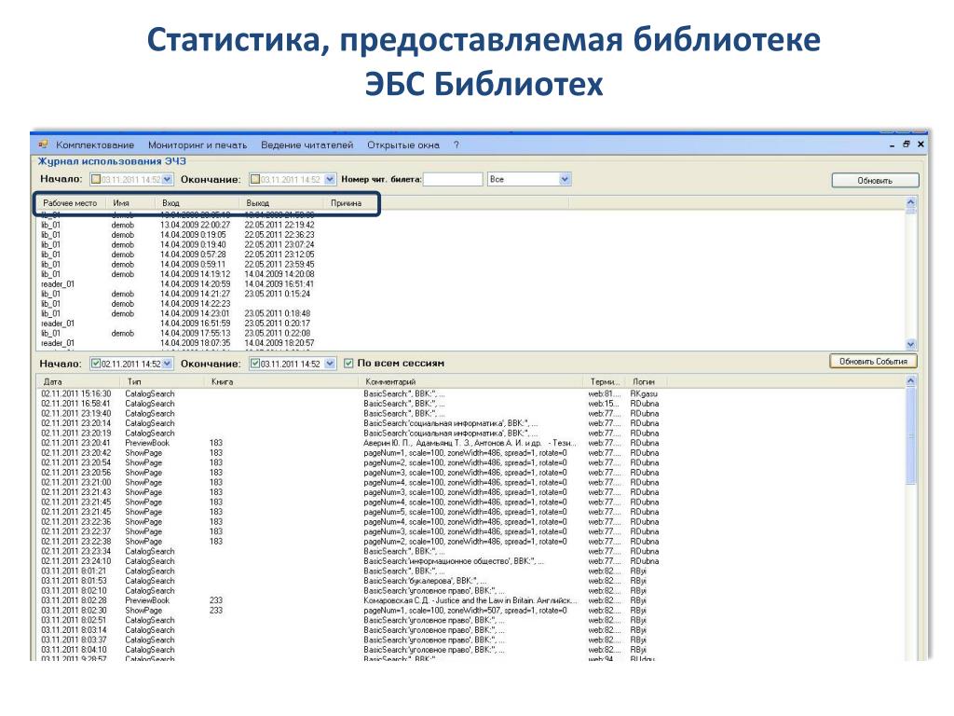954x716 pixels.
Task: Expand the lower Окончание 03.11.2011 date dropdown
Action: point(329,364)
